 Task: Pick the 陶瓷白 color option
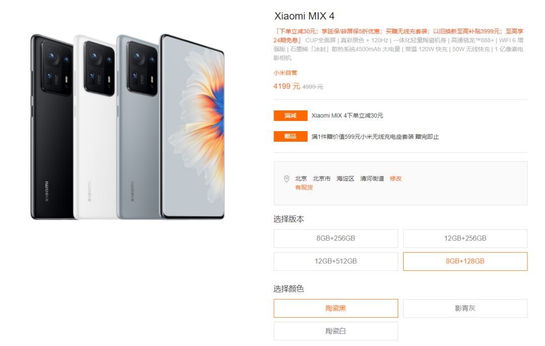(336, 331)
